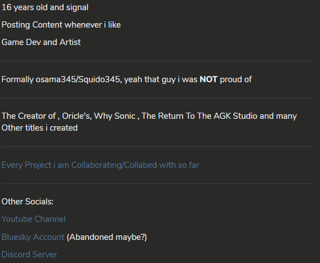
Task: Click the bold NOT word
Action: (208, 79)
